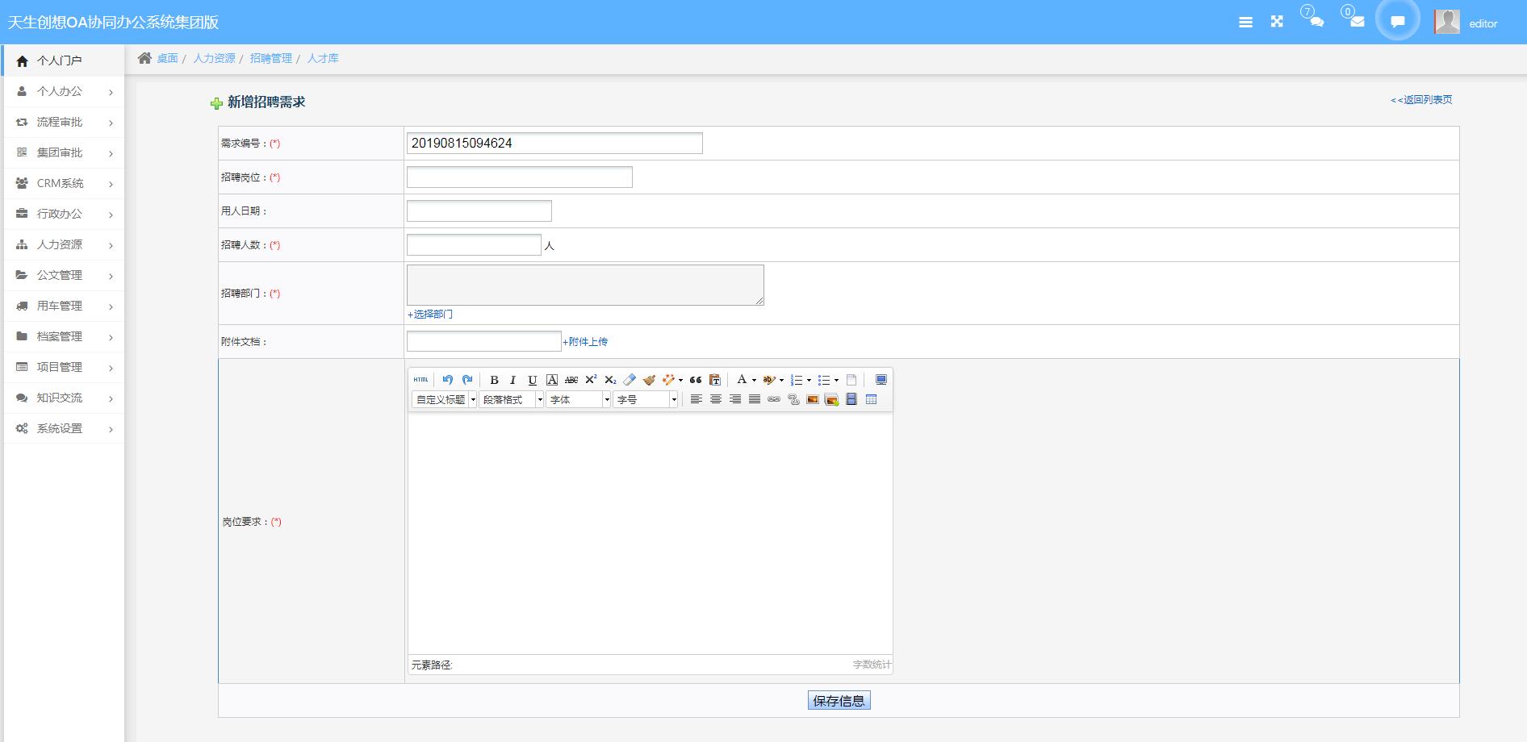The image size is (1527, 742).
Task: Align text left
Action: click(696, 399)
